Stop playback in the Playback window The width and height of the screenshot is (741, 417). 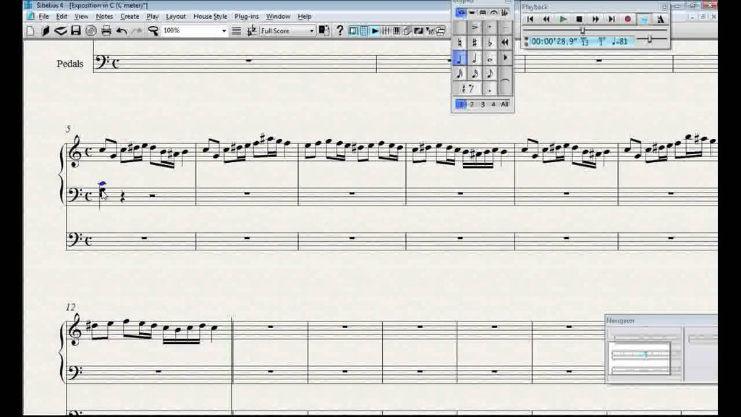tap(579, 20)
